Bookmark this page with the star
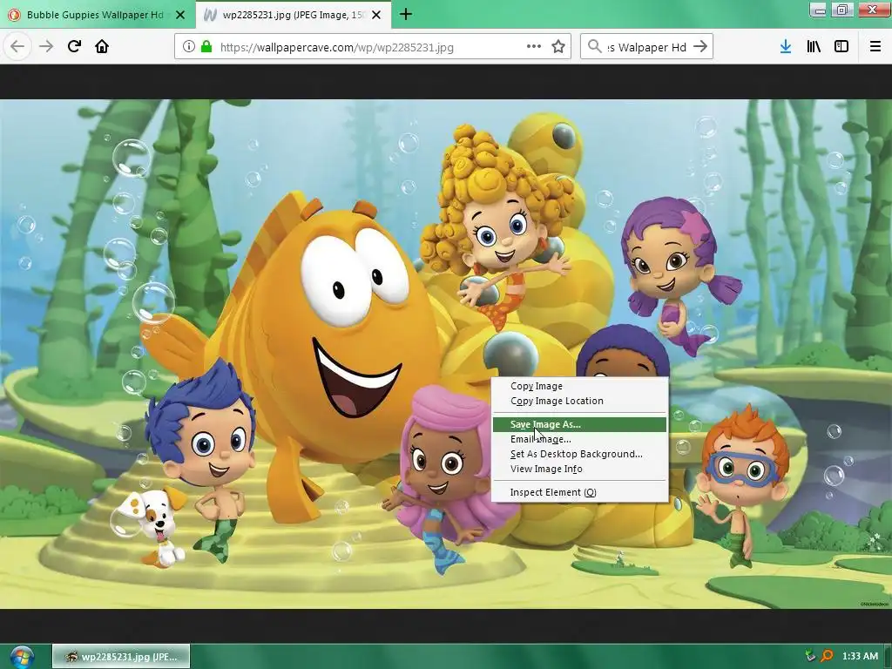The image size is (892, 669). click(558, 47)
